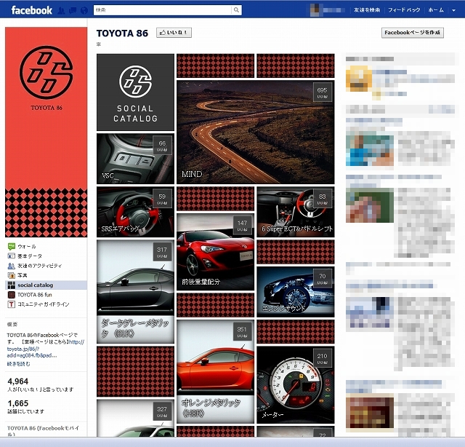
Task: Click the ホーム link in header
Action: [436, 10]
